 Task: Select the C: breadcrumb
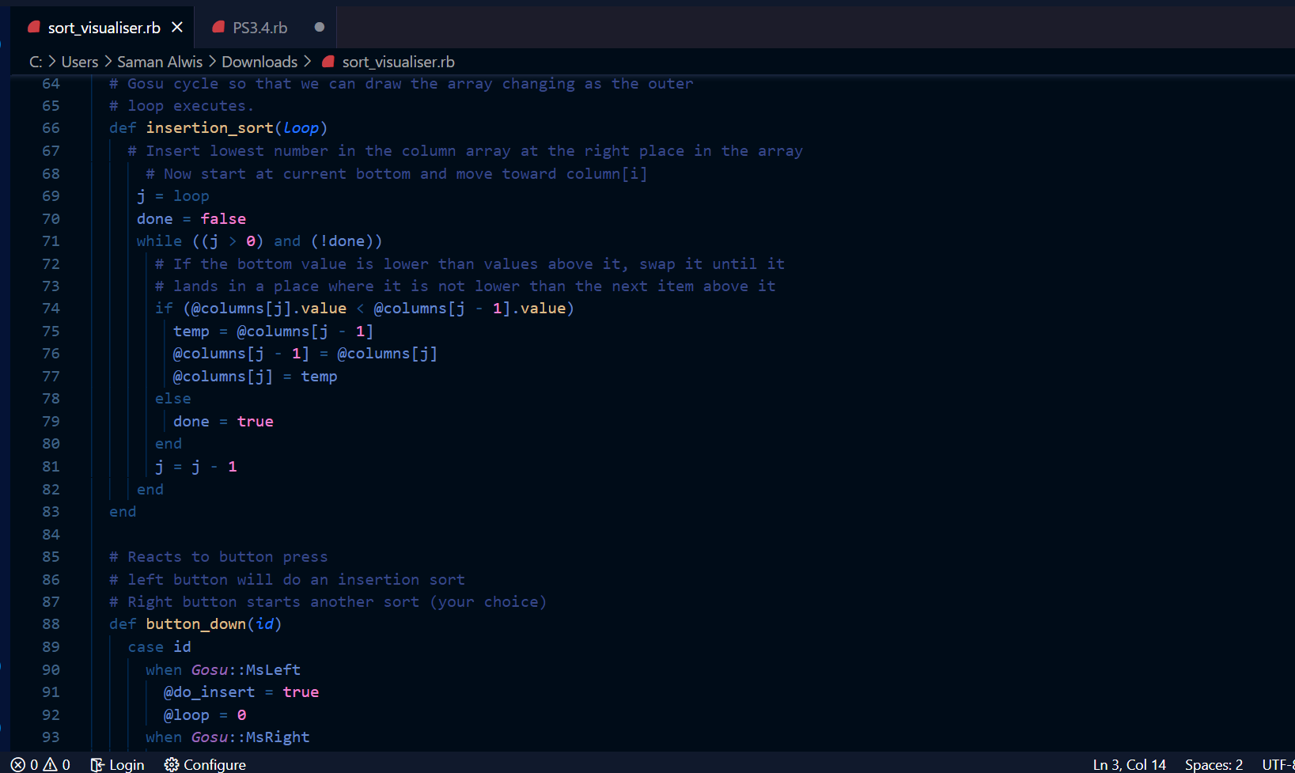tap(36, 62)
